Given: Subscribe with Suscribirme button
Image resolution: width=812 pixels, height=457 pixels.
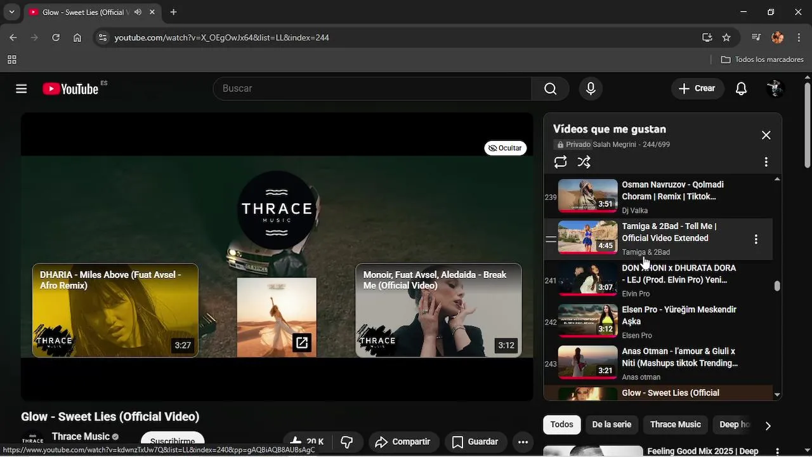Looking at the screenshot, I should pos(173,442).
